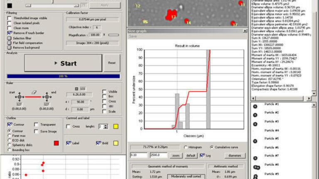
Task: Select the Contour outline radio button
Action: (9, 131)
